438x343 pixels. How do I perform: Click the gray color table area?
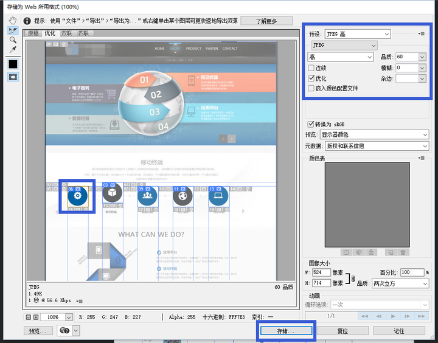[367, 205]
